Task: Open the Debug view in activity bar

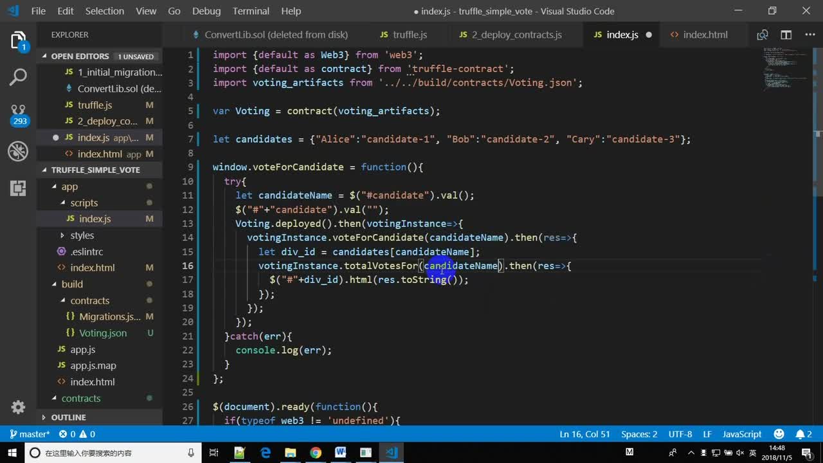Action: [18, 152]
